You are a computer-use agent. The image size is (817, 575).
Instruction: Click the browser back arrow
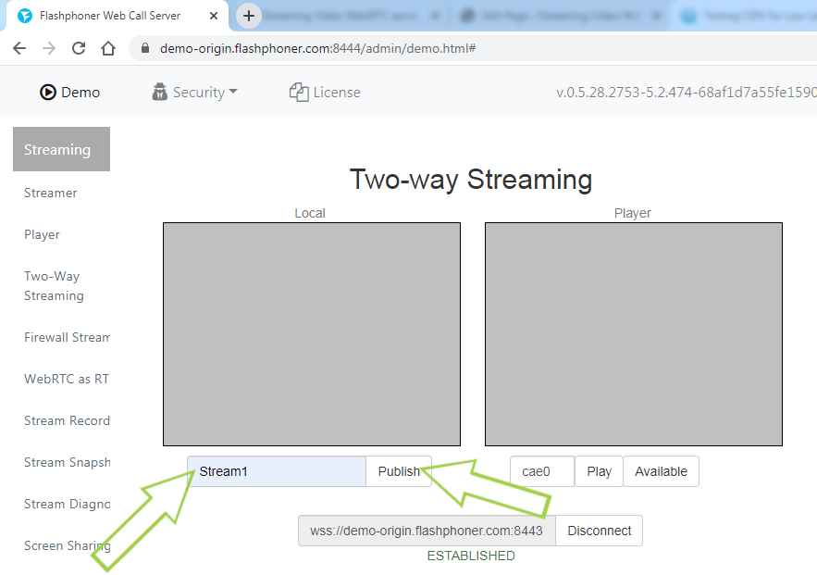(19, 48)
